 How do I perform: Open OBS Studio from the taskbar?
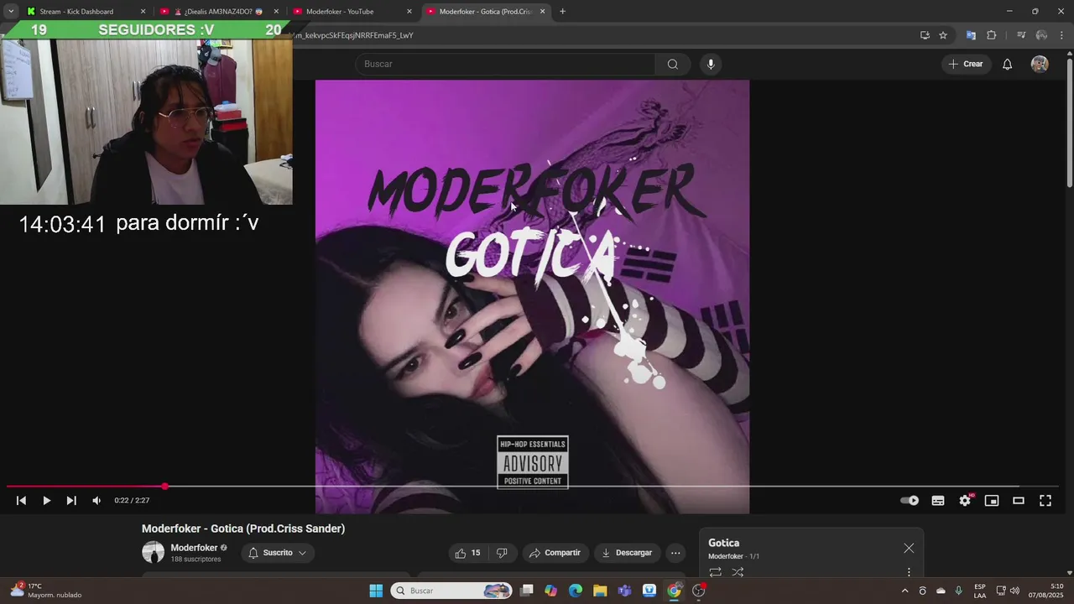[699, 591]
